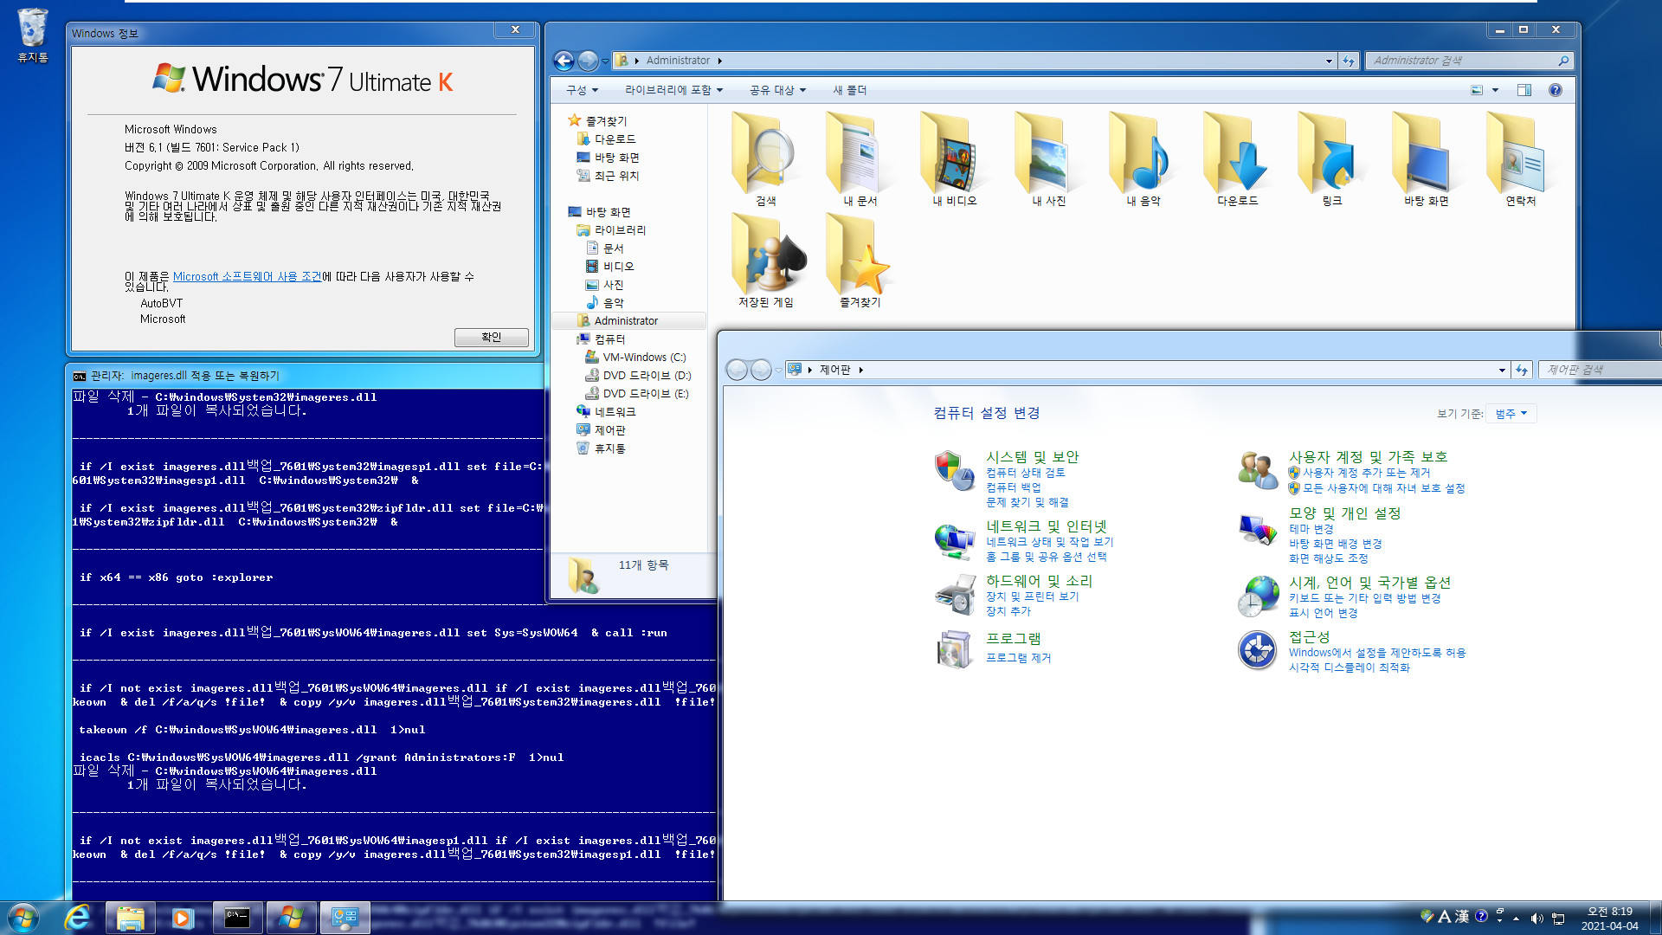
Task: Open the 즐겨찾기 star folder icon
Action: [860, 261]
